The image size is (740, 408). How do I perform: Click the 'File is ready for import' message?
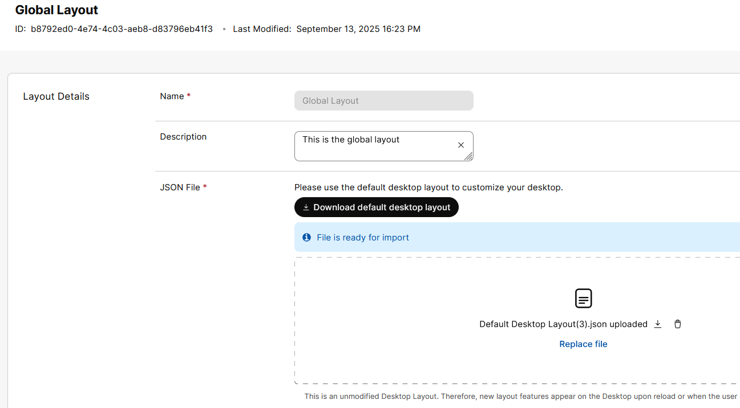(x=363, y=238)
